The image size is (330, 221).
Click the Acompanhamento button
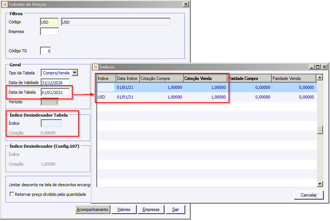(x=93, y=210)
